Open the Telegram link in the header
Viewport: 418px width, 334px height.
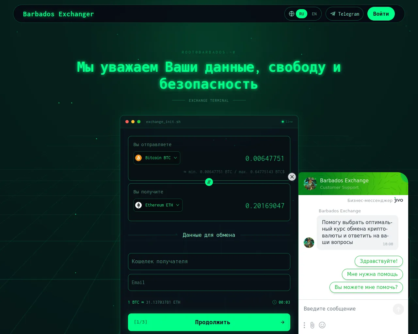[345, 14]
